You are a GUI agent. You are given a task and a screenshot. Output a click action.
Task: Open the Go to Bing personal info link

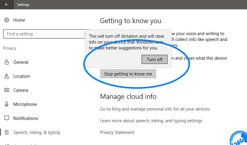(x=155, y=109)
